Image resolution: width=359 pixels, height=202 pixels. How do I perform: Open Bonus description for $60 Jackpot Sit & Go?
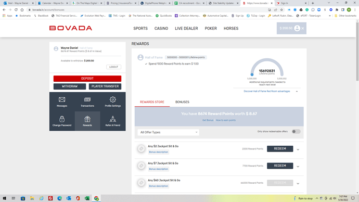(159, 186)
